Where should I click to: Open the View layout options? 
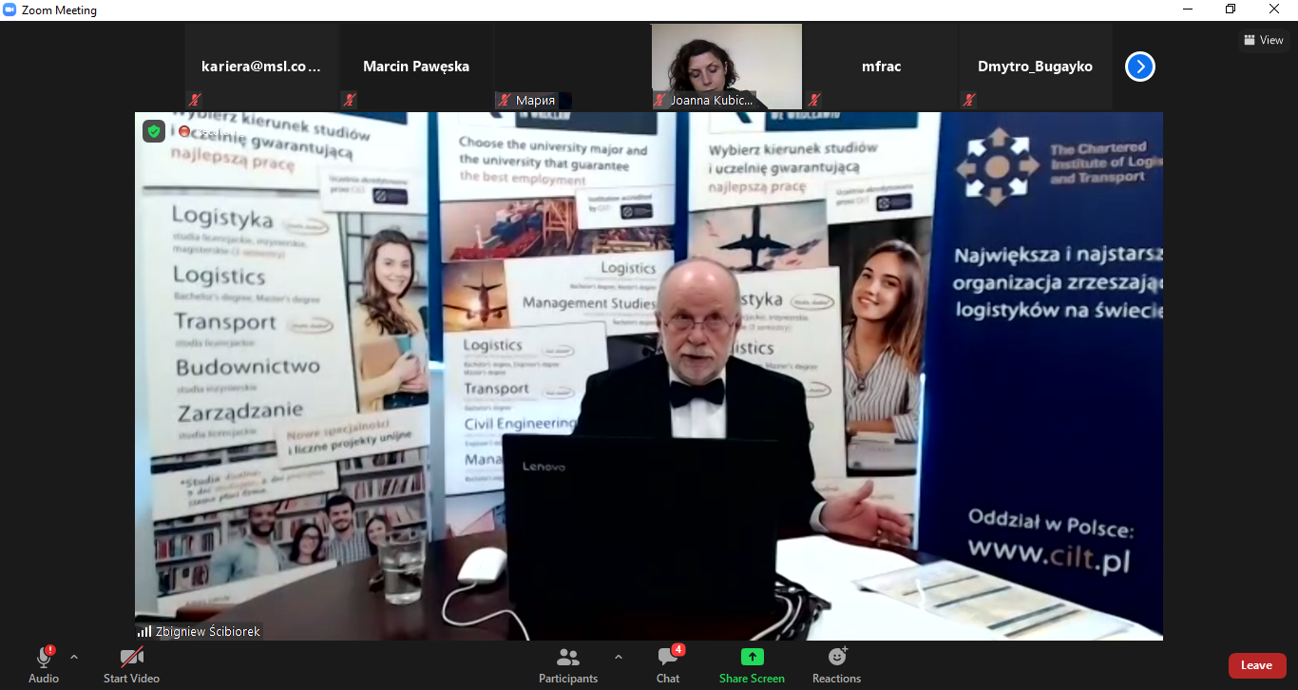pos(1264,40)
